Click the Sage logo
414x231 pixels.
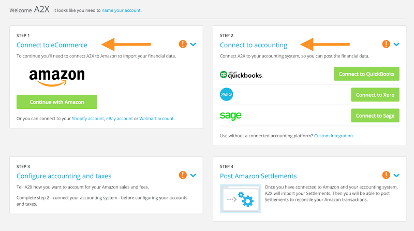230,116
